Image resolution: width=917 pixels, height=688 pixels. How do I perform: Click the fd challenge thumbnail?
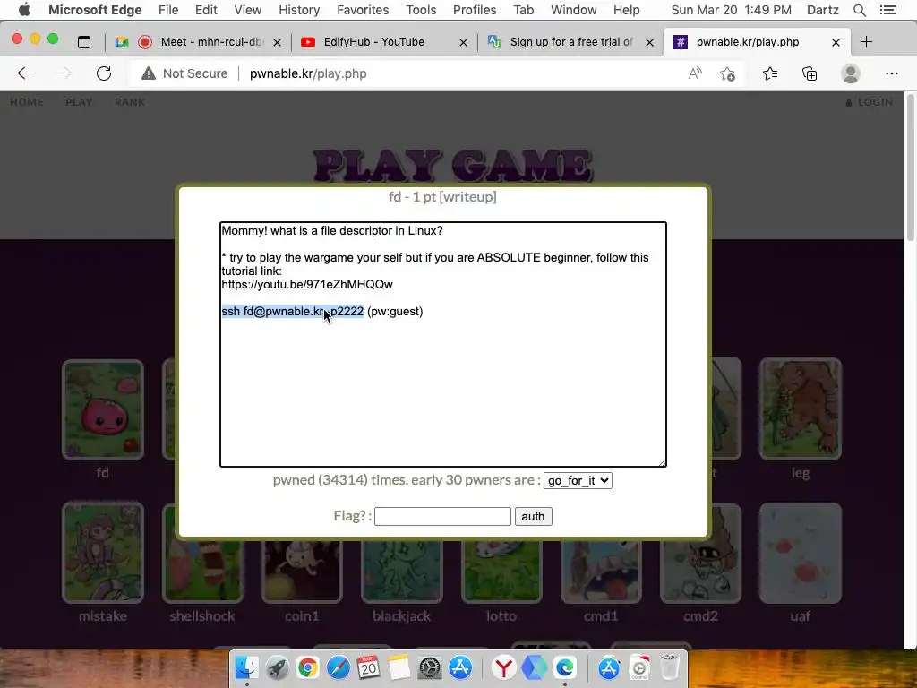(x=103, y=409)
